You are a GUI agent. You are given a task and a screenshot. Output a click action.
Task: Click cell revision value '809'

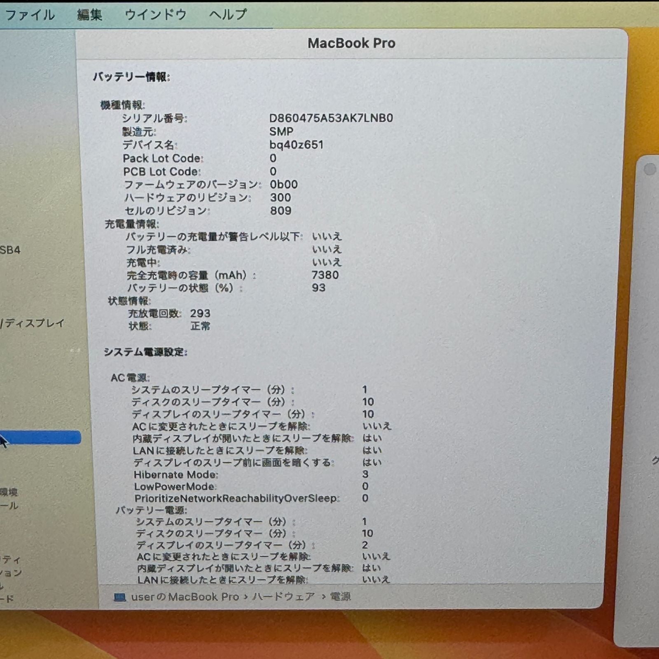(281, 211)
